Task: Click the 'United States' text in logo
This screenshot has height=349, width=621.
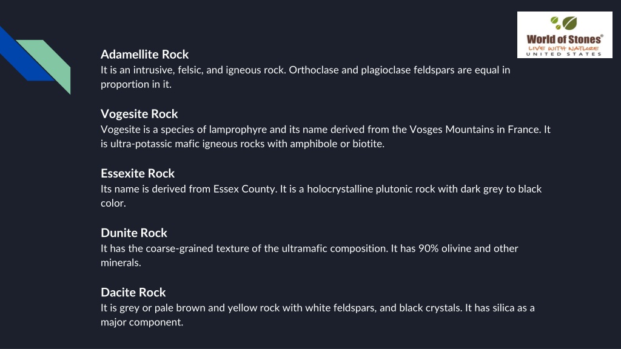Action: pos(563,54)
